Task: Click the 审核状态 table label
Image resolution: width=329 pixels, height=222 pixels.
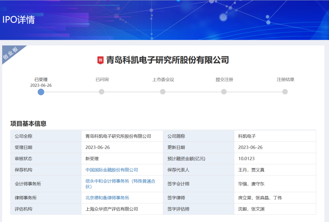Action: pos(23,159)
